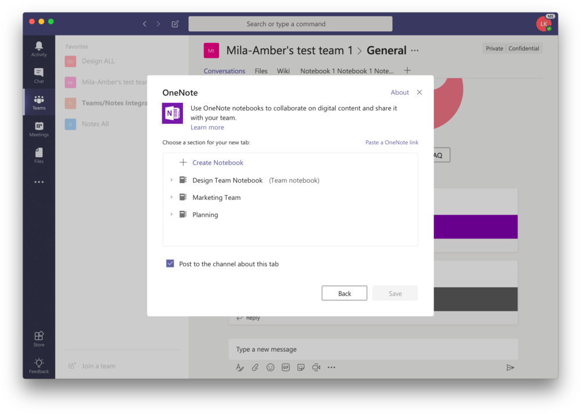Start a Meet now video call
The height and width of the screenshot is (414, 581).
[x=316, y=367]
